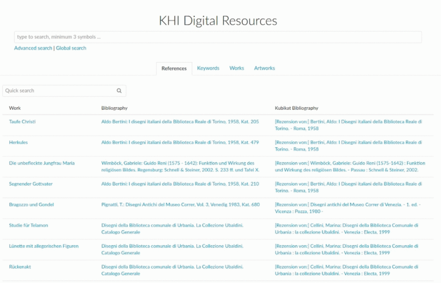The height and width of the screenshot is (283, 441).
Task: Open Wimböck Guido Reni Regensburg bibliography
Action: [180, 167]
